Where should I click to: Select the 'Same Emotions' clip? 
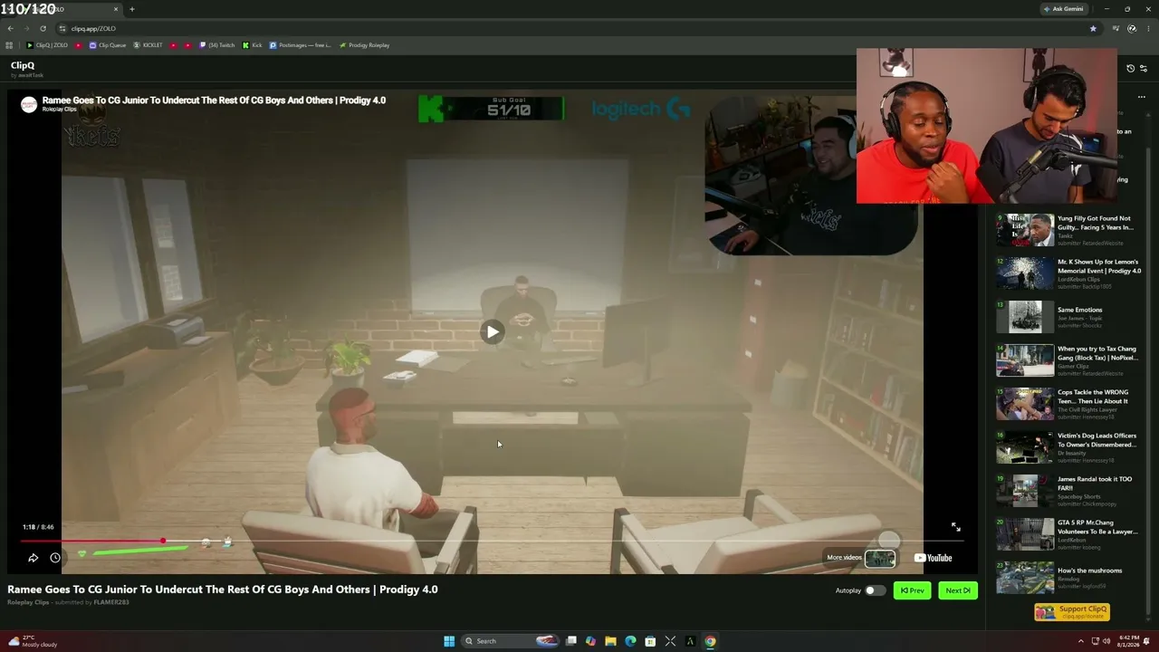pyautogui.click(x=1068, y=317)
